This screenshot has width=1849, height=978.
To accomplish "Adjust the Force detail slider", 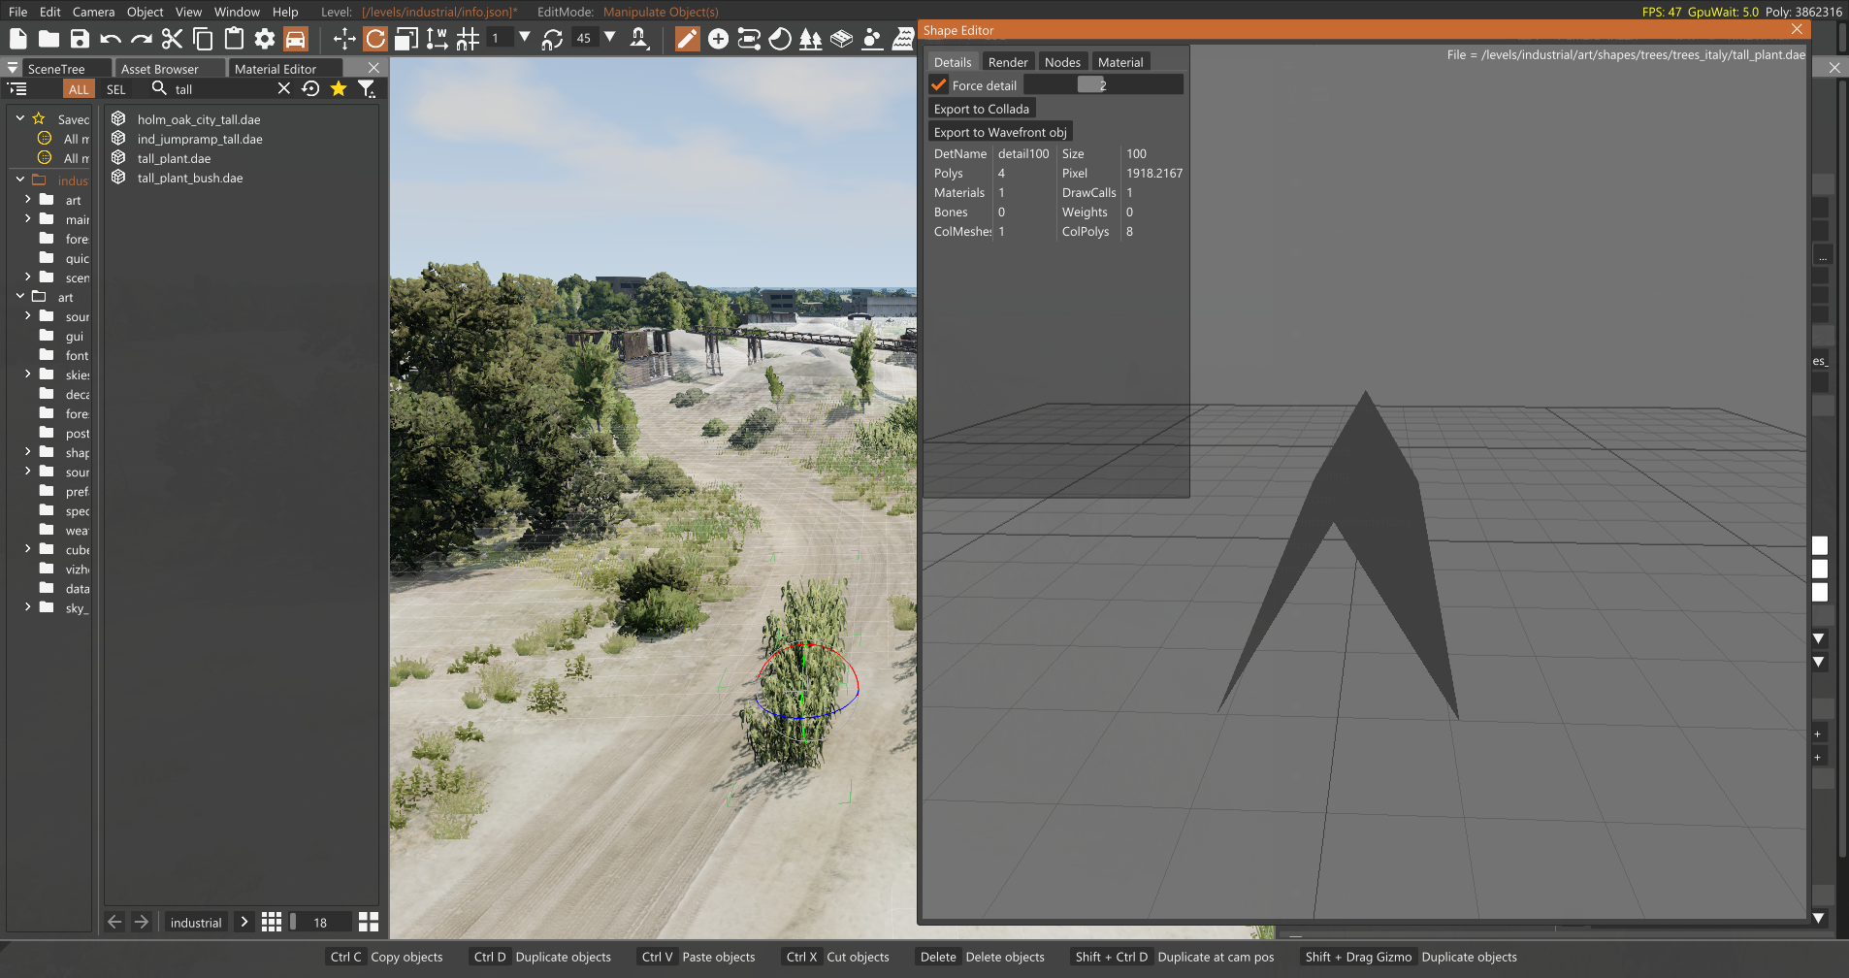I will coord(1103,85).
